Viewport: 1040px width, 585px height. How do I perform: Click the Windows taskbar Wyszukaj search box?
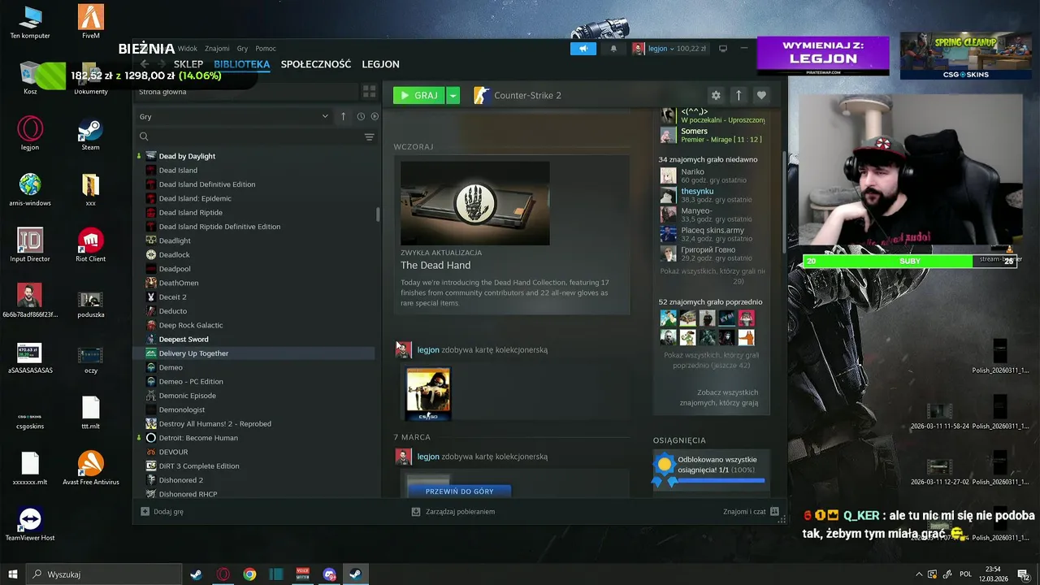tap(104, 574)
